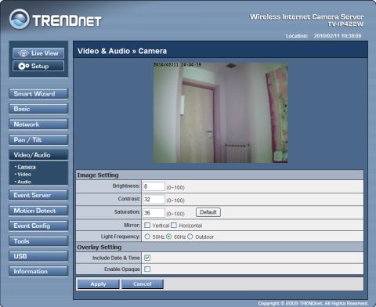Open the Event Config menu
This screenshot has width=376, height=307.
38,226
